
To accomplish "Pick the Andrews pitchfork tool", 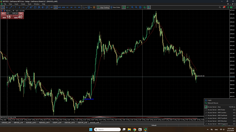I will 39,7.
